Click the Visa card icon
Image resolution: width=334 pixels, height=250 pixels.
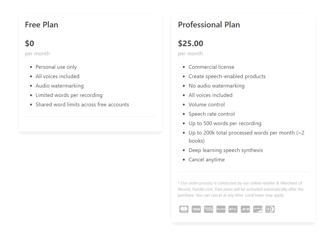196,209
